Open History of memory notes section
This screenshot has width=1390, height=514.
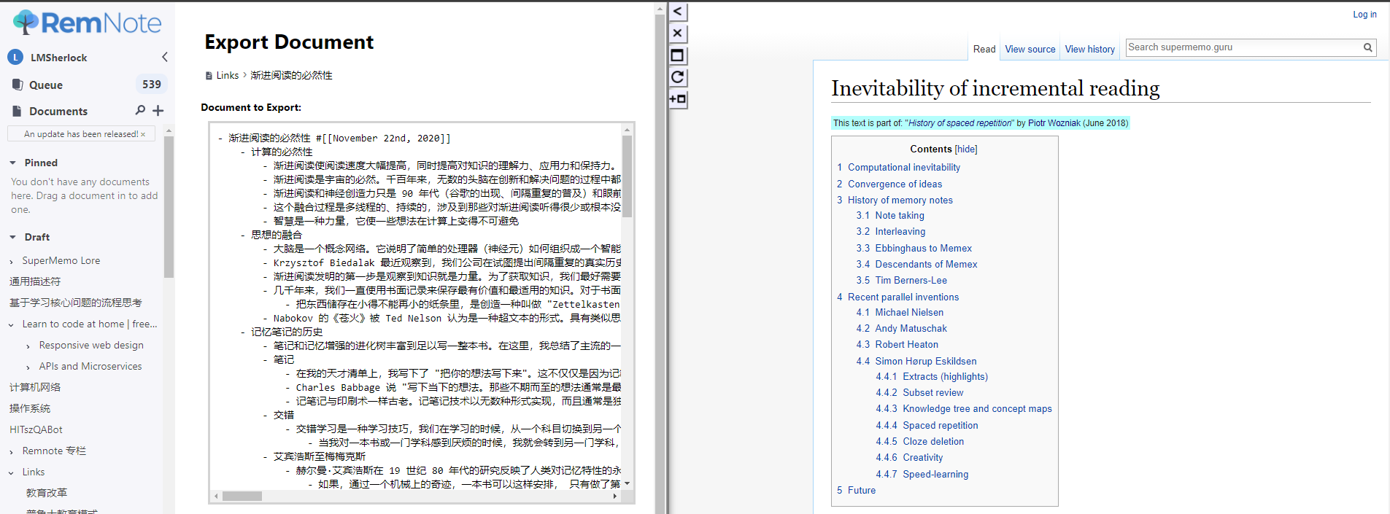(900, 200)
